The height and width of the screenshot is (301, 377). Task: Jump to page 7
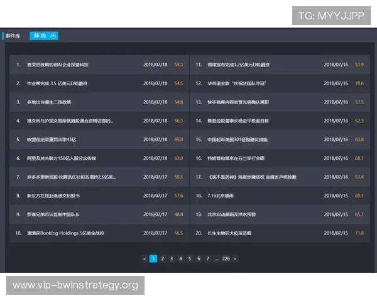tap(208, 259)
